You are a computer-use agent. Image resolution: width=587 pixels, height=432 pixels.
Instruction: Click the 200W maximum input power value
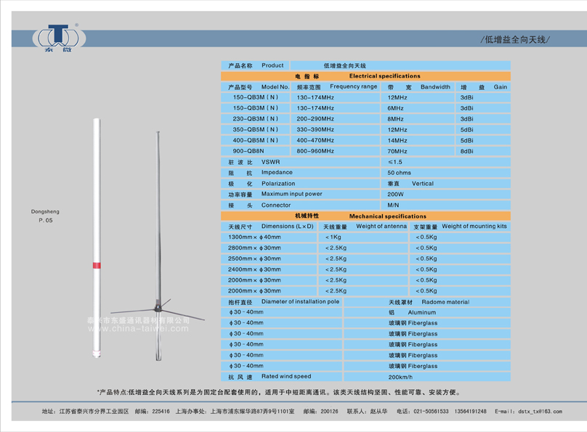(x=395, y=195)
